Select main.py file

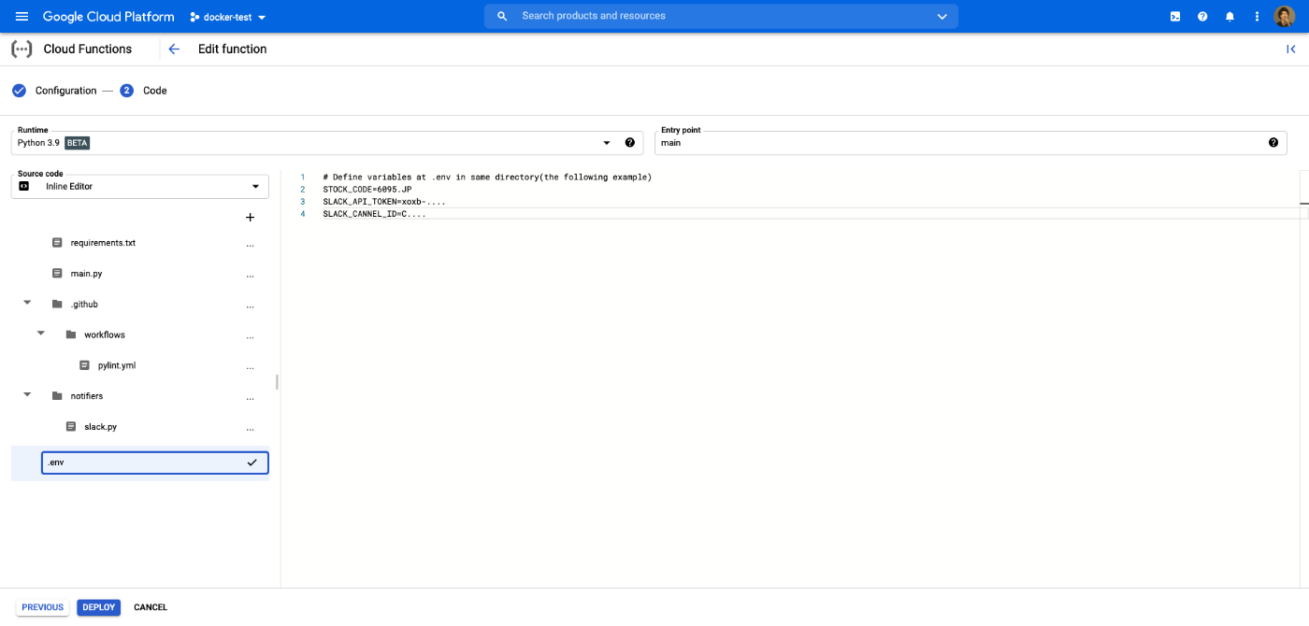[x=86, y=274]
